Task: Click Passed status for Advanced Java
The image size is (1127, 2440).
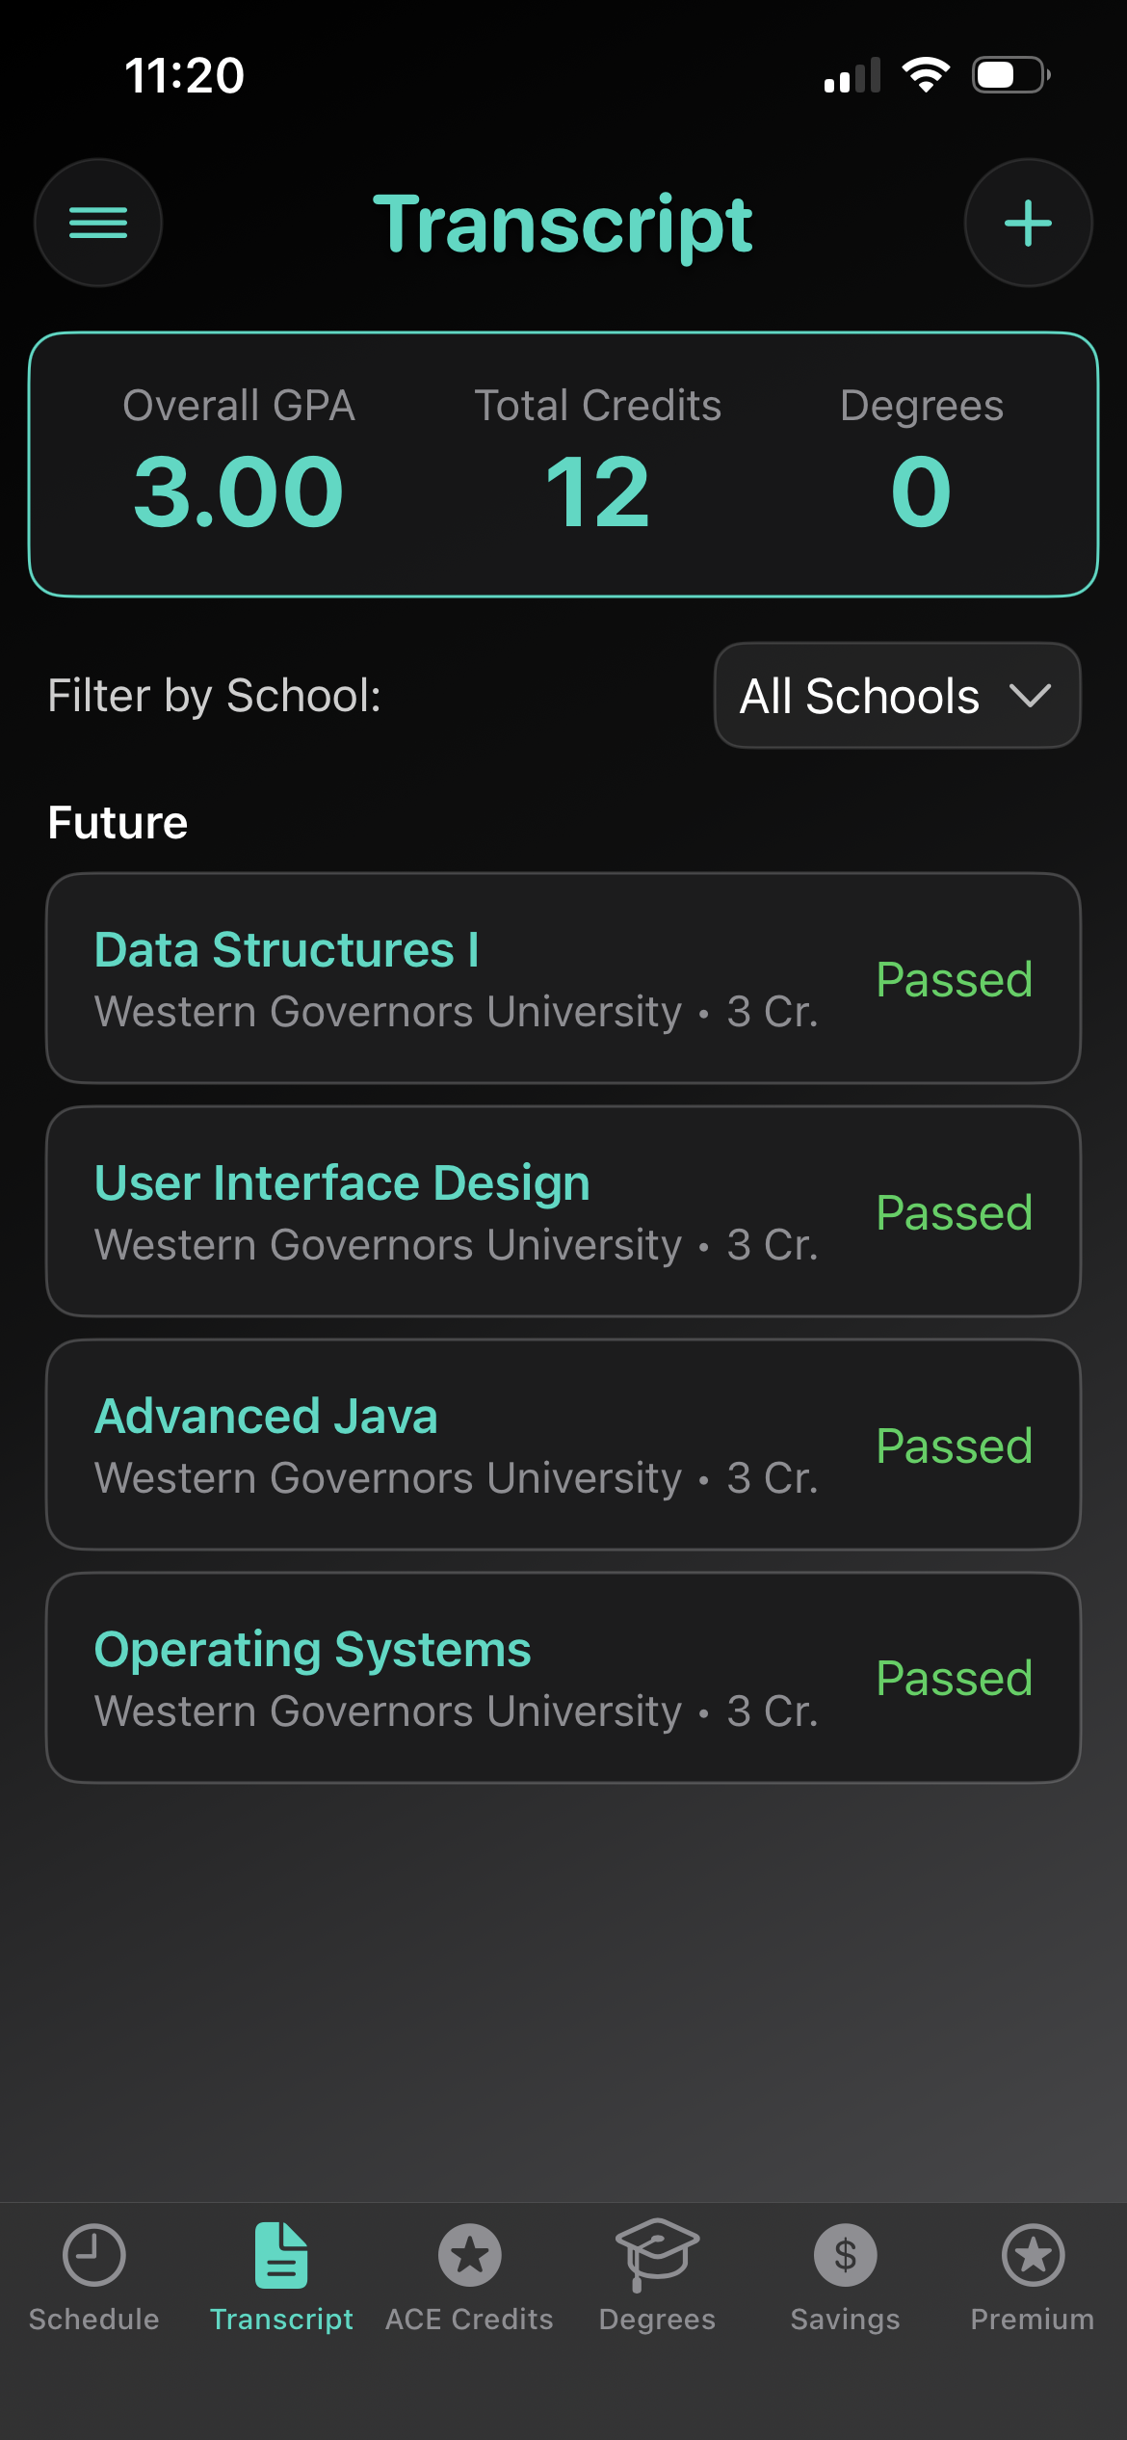Action: point(954,1445)
